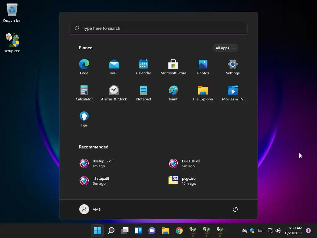Launch Movies & TV app
The height and width of the screenshot is (238, 317).
233,93
